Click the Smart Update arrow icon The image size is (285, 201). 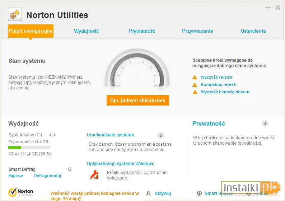199,193
